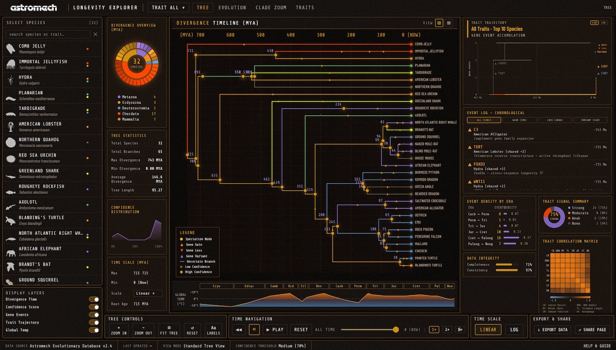Screen dimensions: 616x350
Task: Click the Hydra species icon
Action: point(10,80)
